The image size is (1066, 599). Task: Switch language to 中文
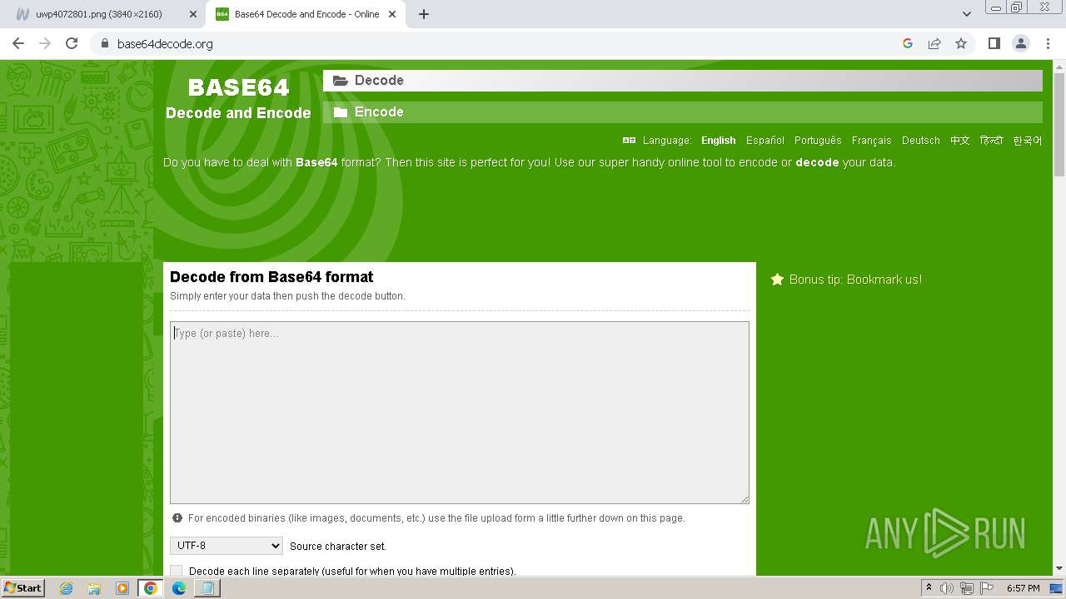960,141
